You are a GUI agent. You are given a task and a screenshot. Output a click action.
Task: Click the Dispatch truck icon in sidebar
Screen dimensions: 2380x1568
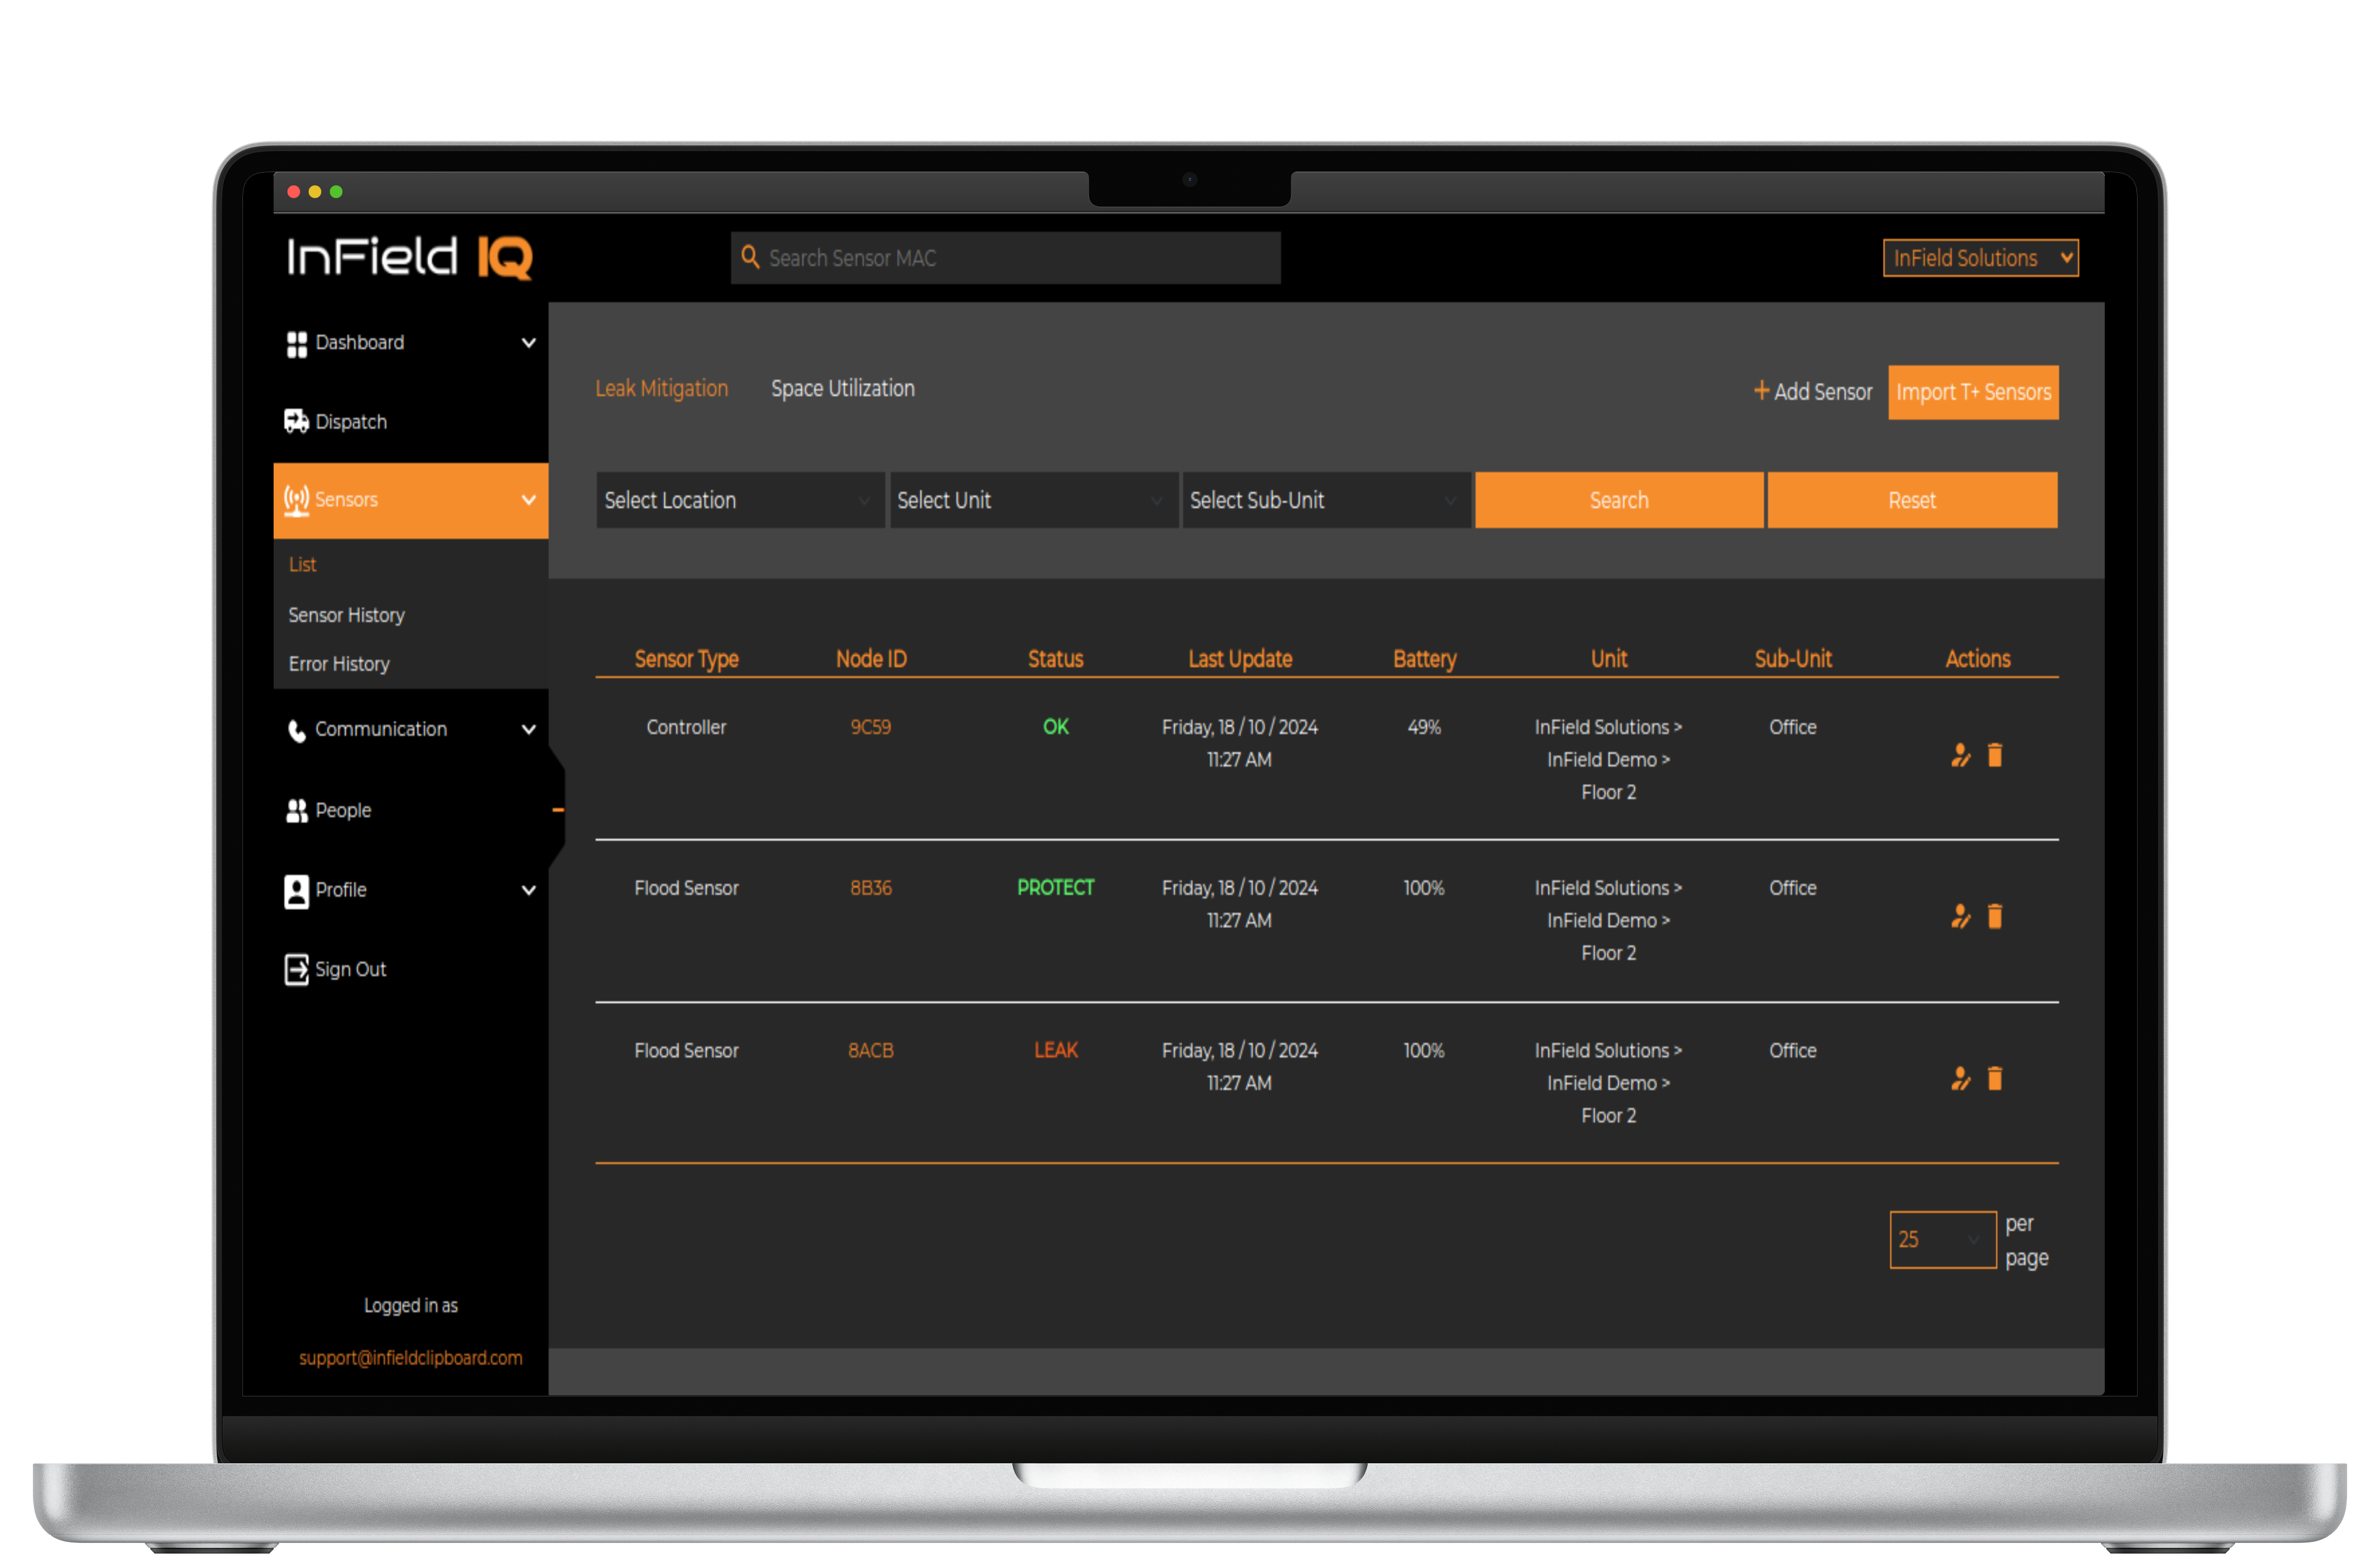(x=296, y=421)
